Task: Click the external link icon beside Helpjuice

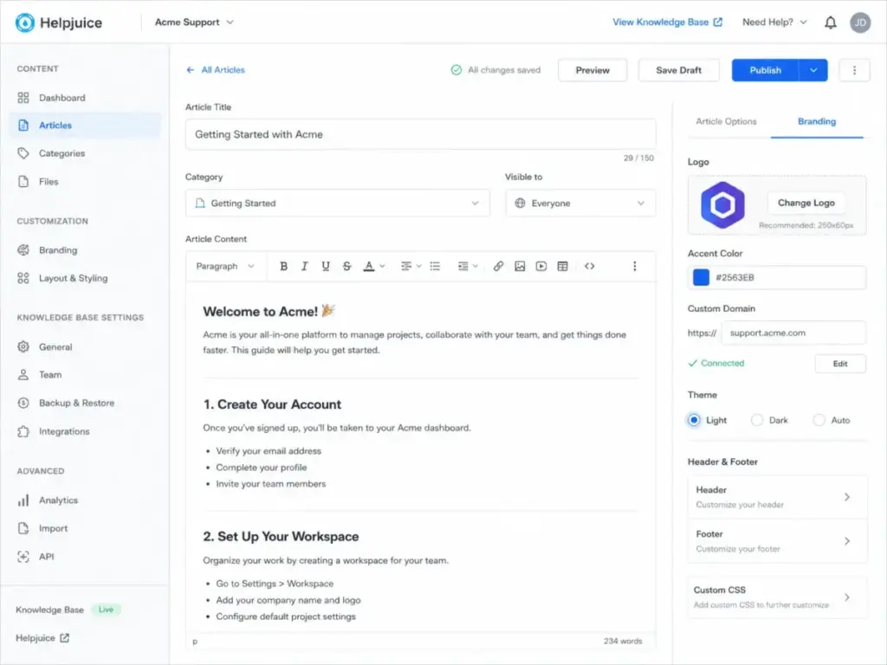Action: (x=64, y=638)
